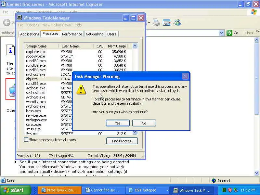260x195 pixels.
Task: Click the IE document icon in status bar
Action: point(3,180)
